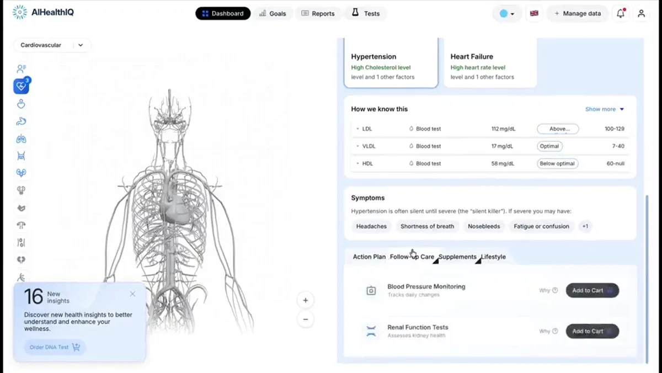Click the High Cholesterol level text
Viewport: 662px width, 373px height.
pos(381,68)
